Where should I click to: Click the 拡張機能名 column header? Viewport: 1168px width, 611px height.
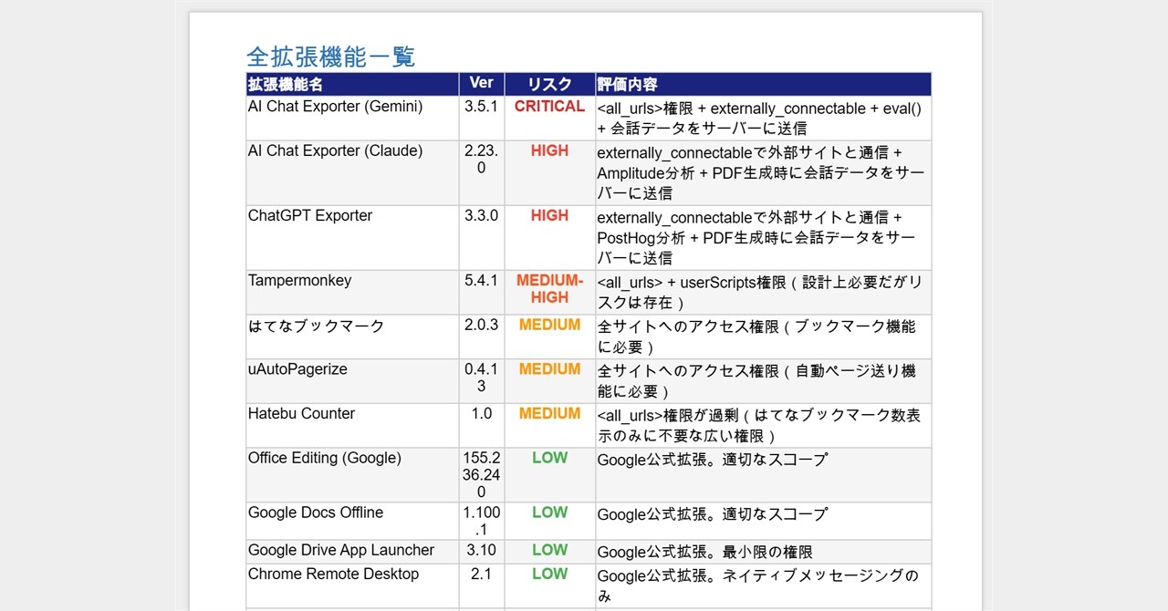286,85
